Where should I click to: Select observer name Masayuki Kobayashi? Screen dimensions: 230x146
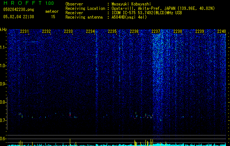point(131,4)
